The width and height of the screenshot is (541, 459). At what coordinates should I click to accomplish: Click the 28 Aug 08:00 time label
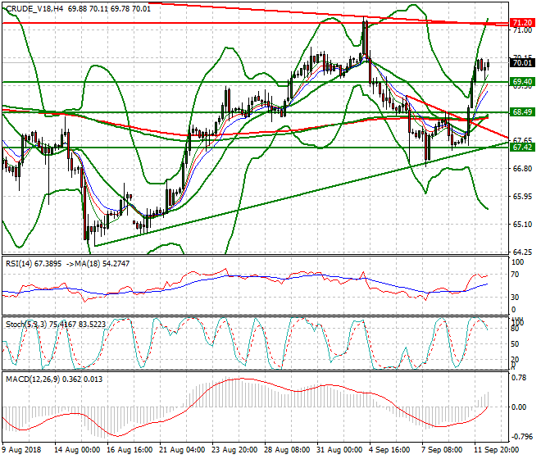tap(287, 450)
